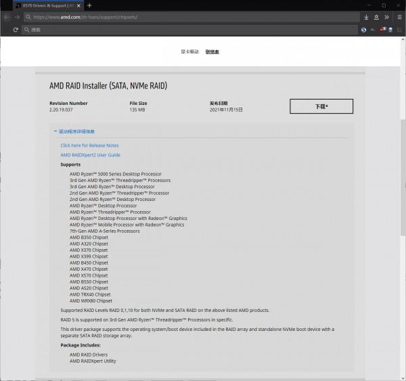Click 'AMD X570 Chipset' entry
The width and height of the screenshot is (406, 381).
(89, 275)
